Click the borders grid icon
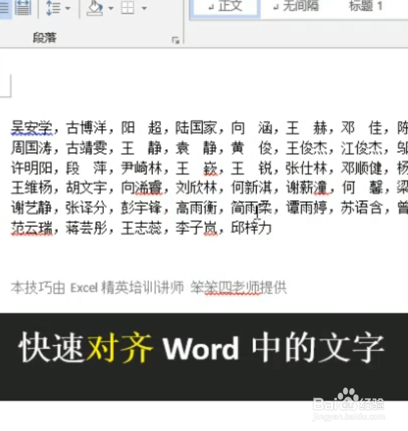Viewport: 408px width, 431px height. coord(127,8)
